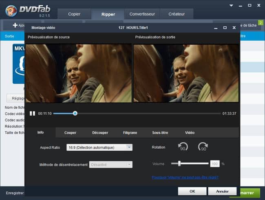Click the plus Ajouter icon in main window
The image size is (265, 200).
pos(15,25)
